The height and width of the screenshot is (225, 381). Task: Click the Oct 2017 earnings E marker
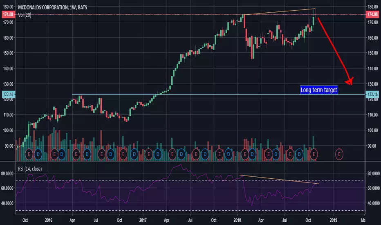[220, 154]
